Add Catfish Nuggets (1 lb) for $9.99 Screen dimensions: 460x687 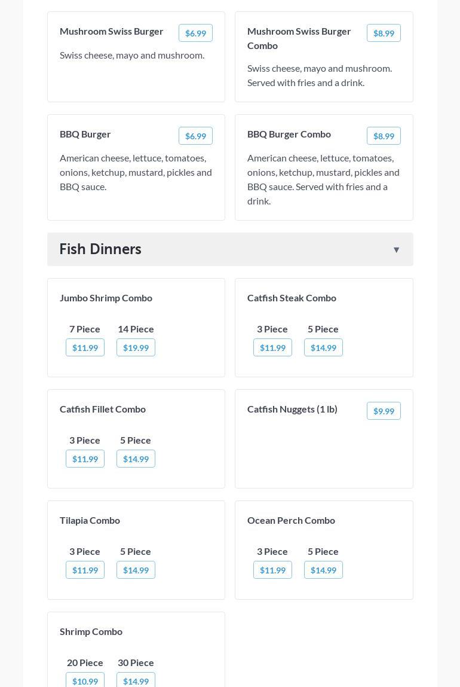(384, 411)
